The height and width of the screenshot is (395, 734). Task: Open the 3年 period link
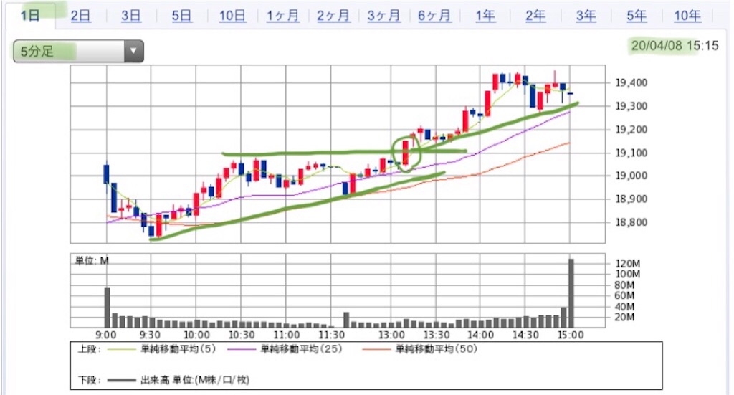[x=586, y=16]
